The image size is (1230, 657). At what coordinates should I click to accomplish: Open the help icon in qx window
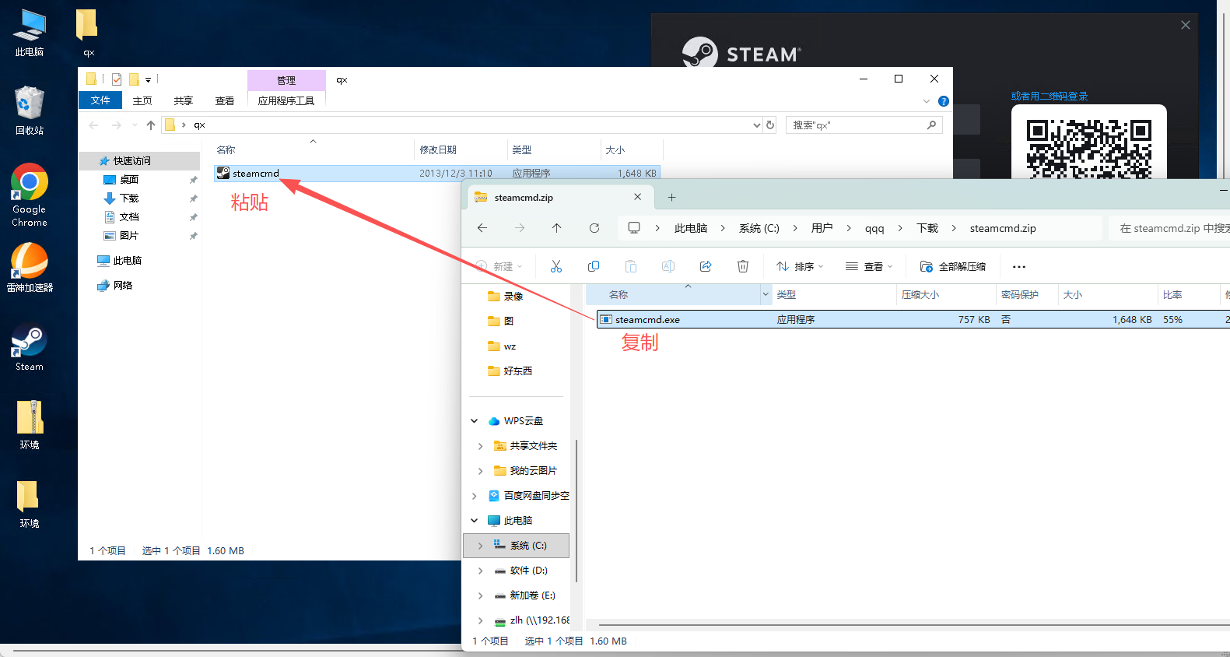[x=943, y=101]
